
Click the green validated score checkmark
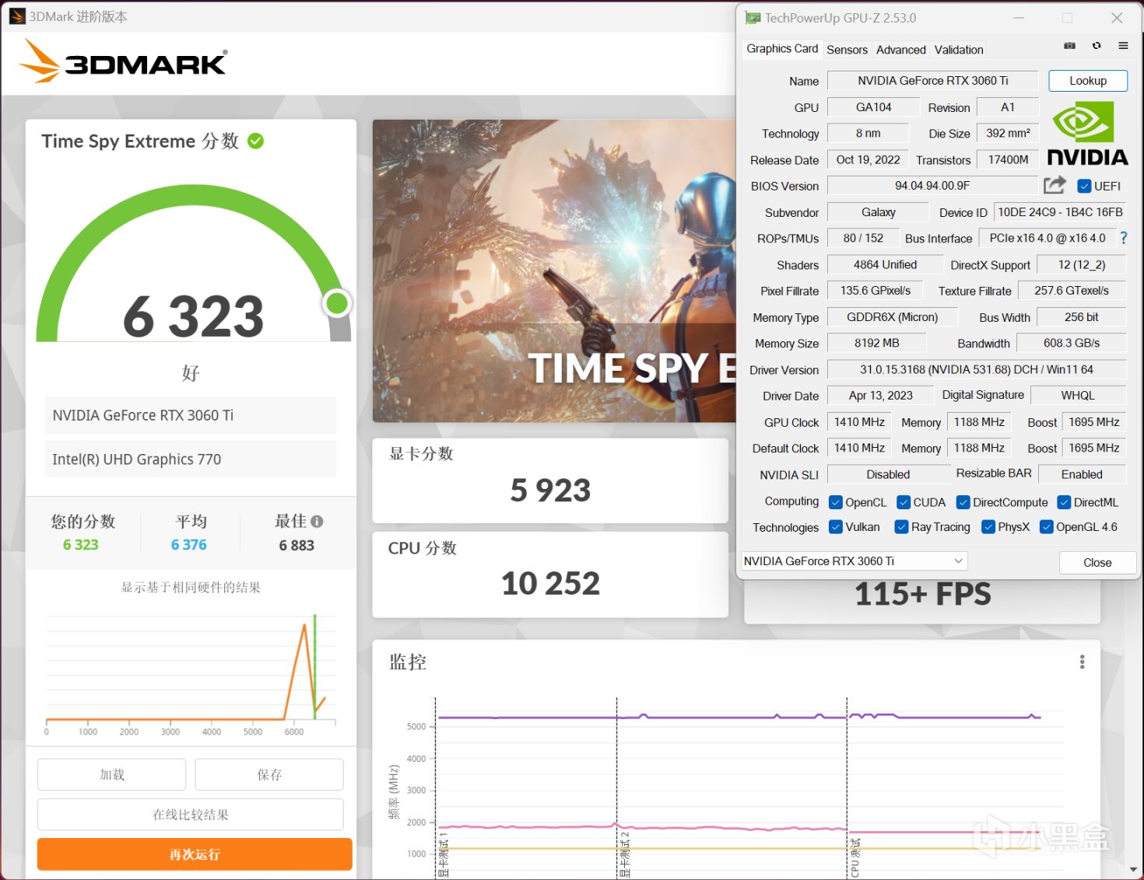(x=255, y=141)
